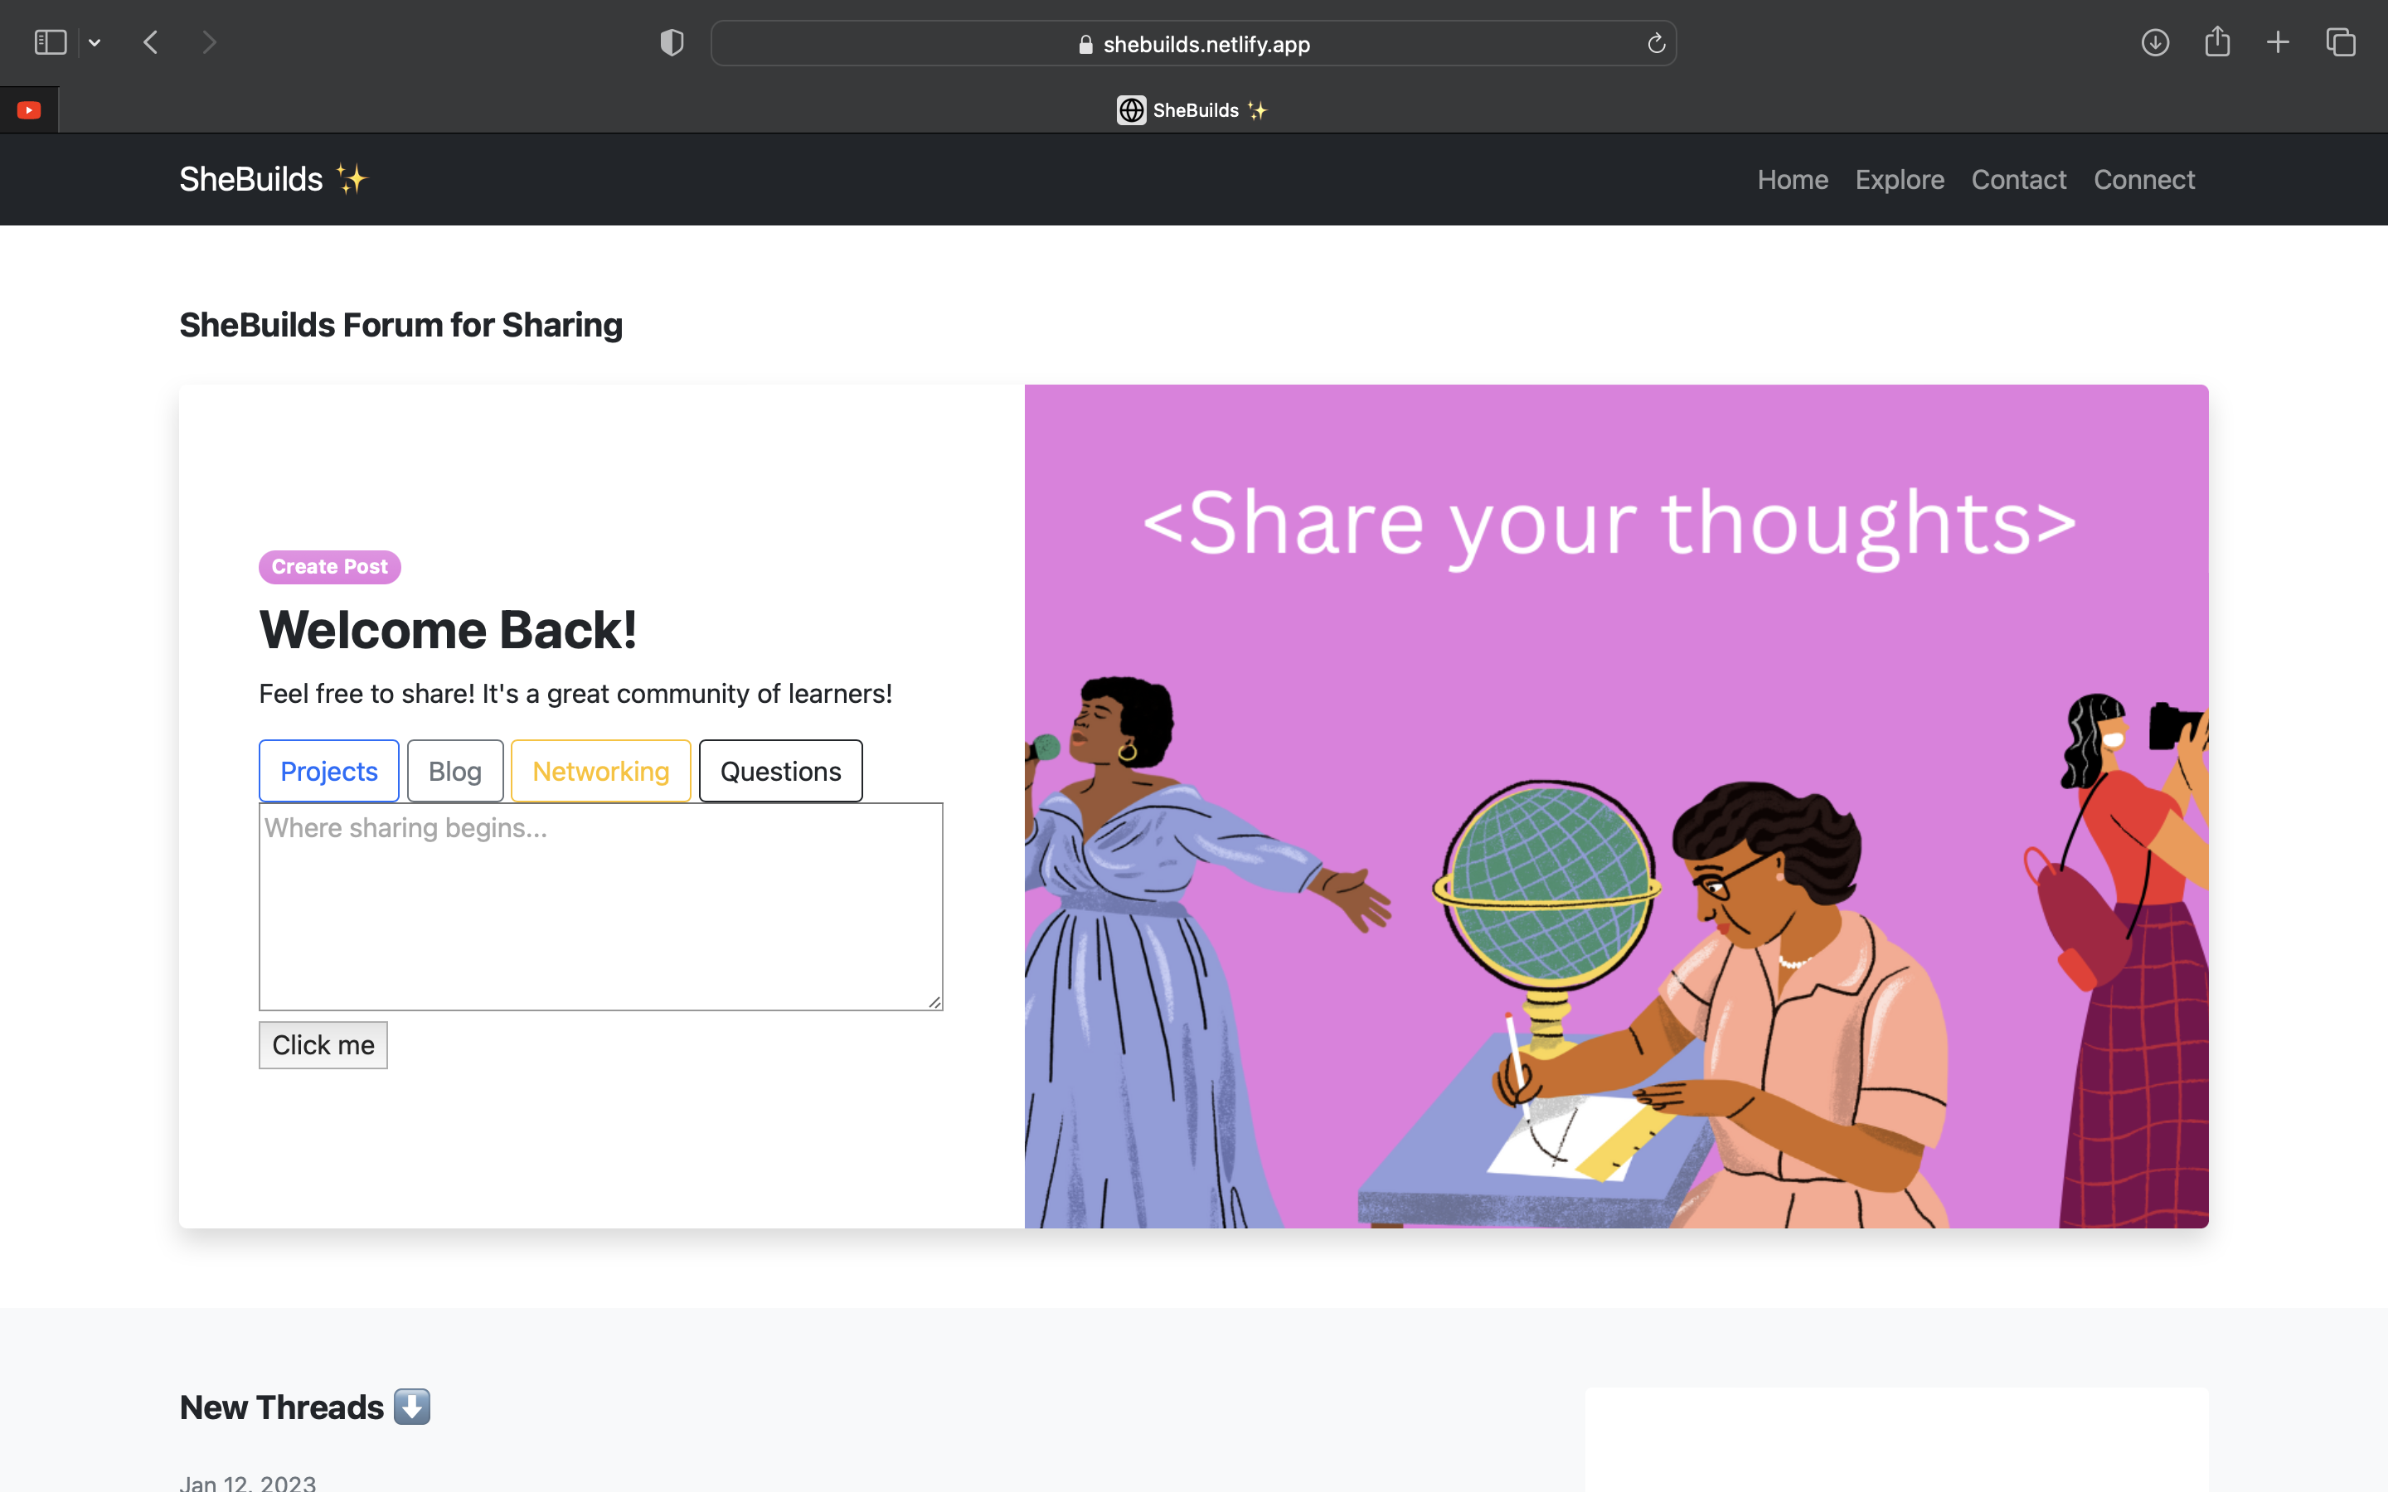
Task: Reload the page with the refresh icon
Action: coord(1656,43)
